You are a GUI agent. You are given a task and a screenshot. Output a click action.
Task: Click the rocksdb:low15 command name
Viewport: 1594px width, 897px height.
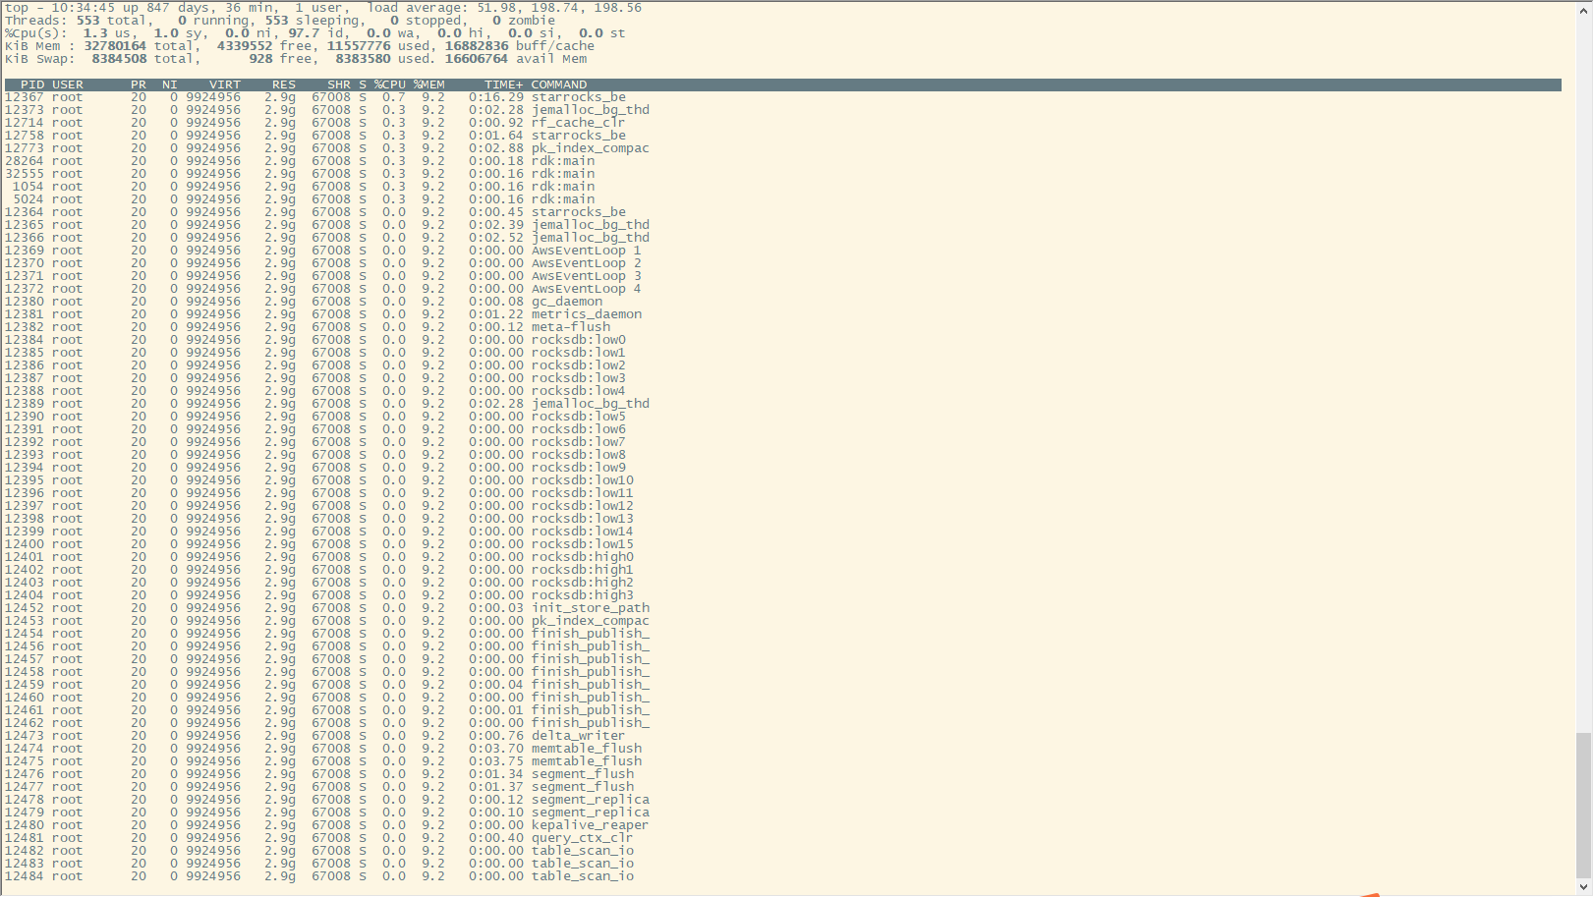pyautogui.click(x=583, y=544)
